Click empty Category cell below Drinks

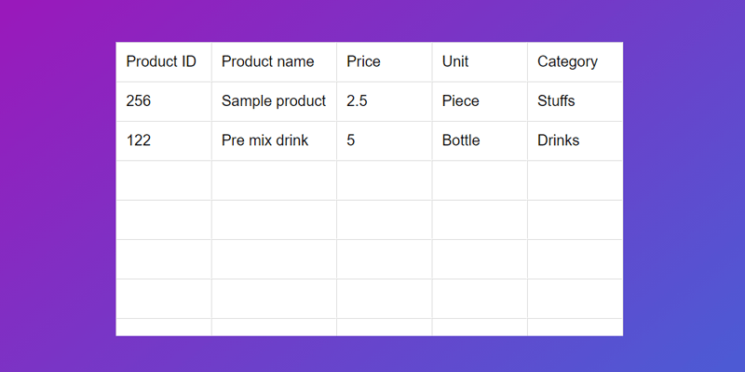[x=575, y=180]
